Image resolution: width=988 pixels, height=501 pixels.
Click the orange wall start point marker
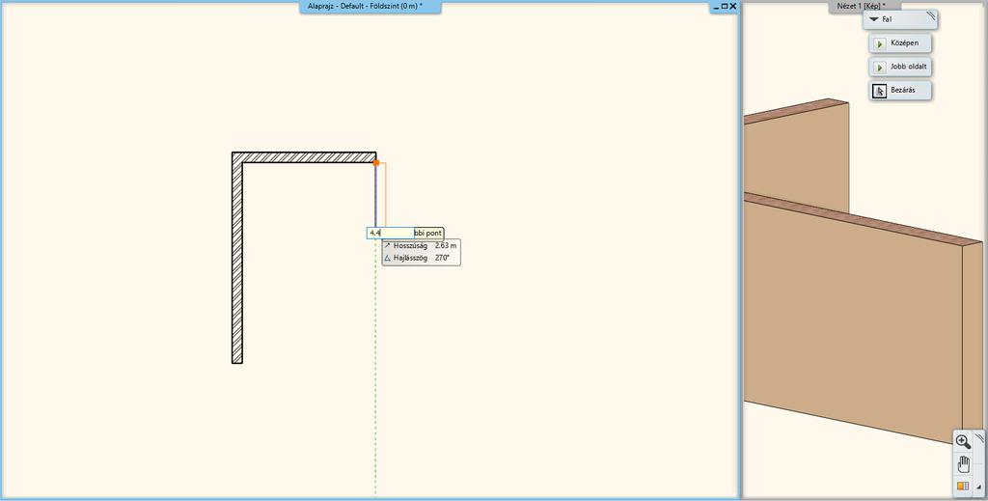(376, 162)
